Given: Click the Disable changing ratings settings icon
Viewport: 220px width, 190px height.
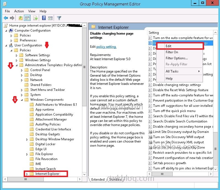Looking at the screenshot, I should (150, 85).
